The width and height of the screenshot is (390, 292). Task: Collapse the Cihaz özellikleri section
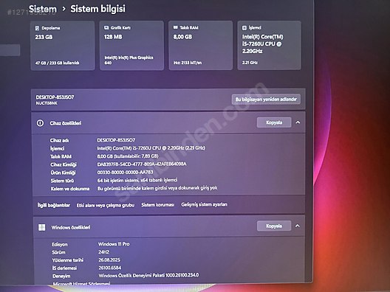click(x=298, y=122)
